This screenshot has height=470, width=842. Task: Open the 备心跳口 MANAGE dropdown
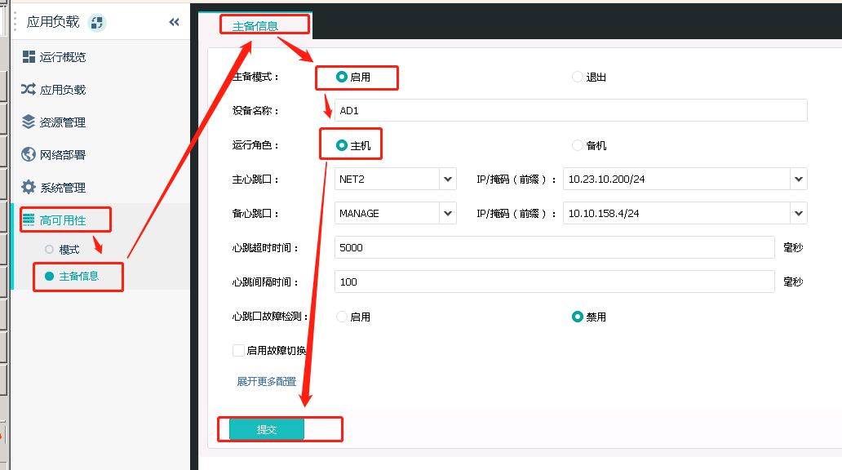click(448, 213)
